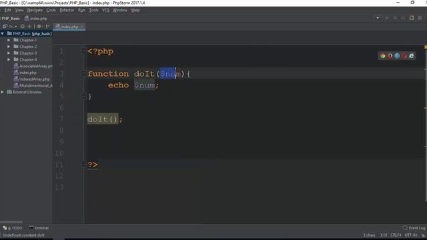The width and height of the screenshot is (427, 240).
Task: Open the Edit menu
Action: pos(7,10)
